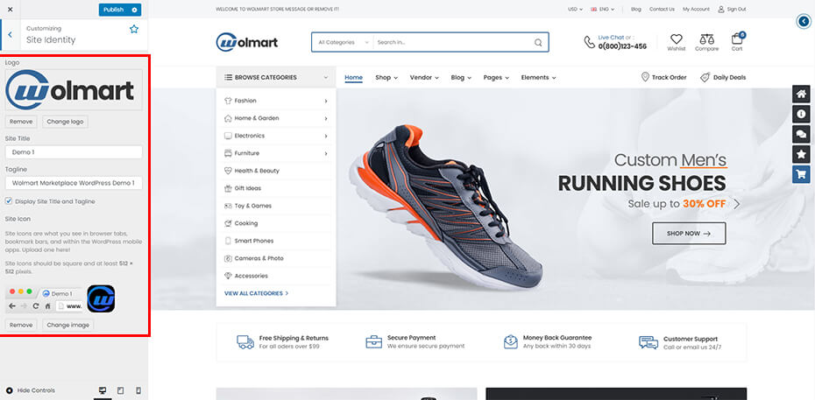Toggle Display Site Title and Tagline checkbox
This screenshot has height=400, width=815.
click(9, 201)
